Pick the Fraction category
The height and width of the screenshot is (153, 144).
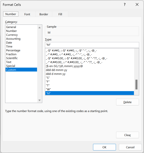(21, 54)
